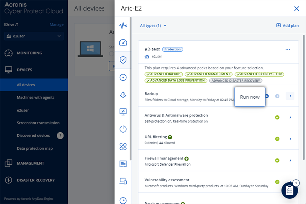Screen dimensions: 306x204
Task: Click the ADVANCED BACKUP pack tag
Action: pyautogui.click(x=164, y=74)
